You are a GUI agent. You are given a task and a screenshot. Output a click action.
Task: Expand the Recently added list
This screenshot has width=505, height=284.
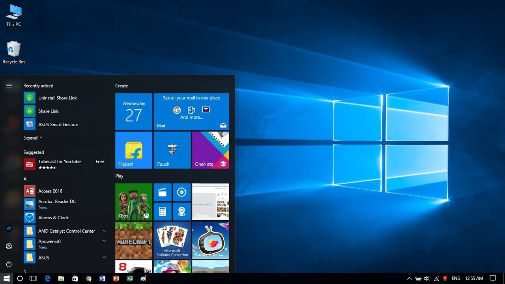point(33,138)
